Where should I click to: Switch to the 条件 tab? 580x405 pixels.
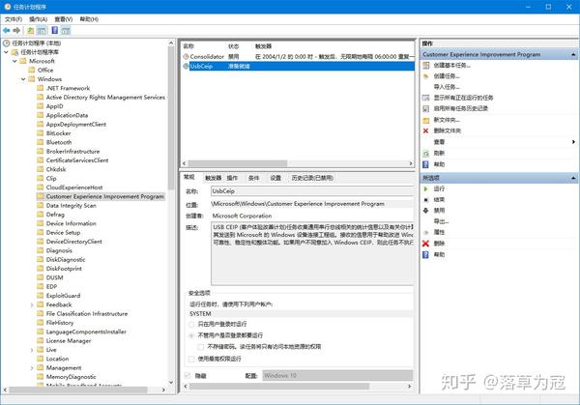click(x=253, y=178)
